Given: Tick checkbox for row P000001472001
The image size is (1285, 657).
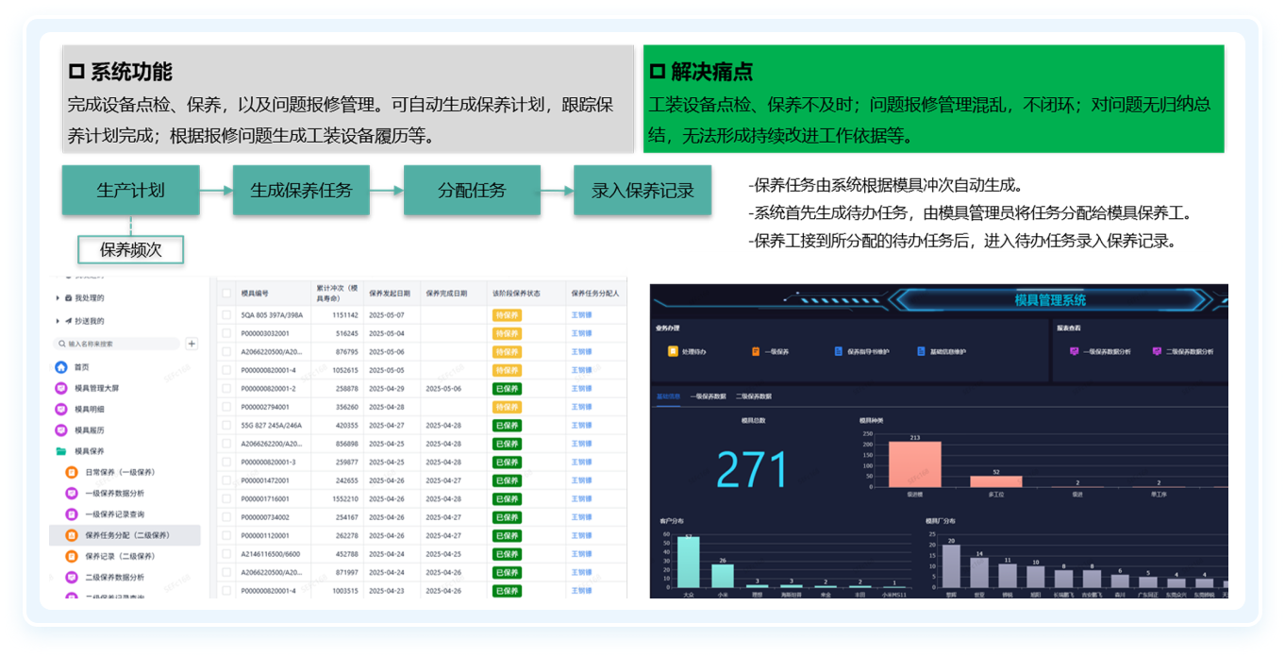Looking at the screenshot, I should click(x=226, y=480).
